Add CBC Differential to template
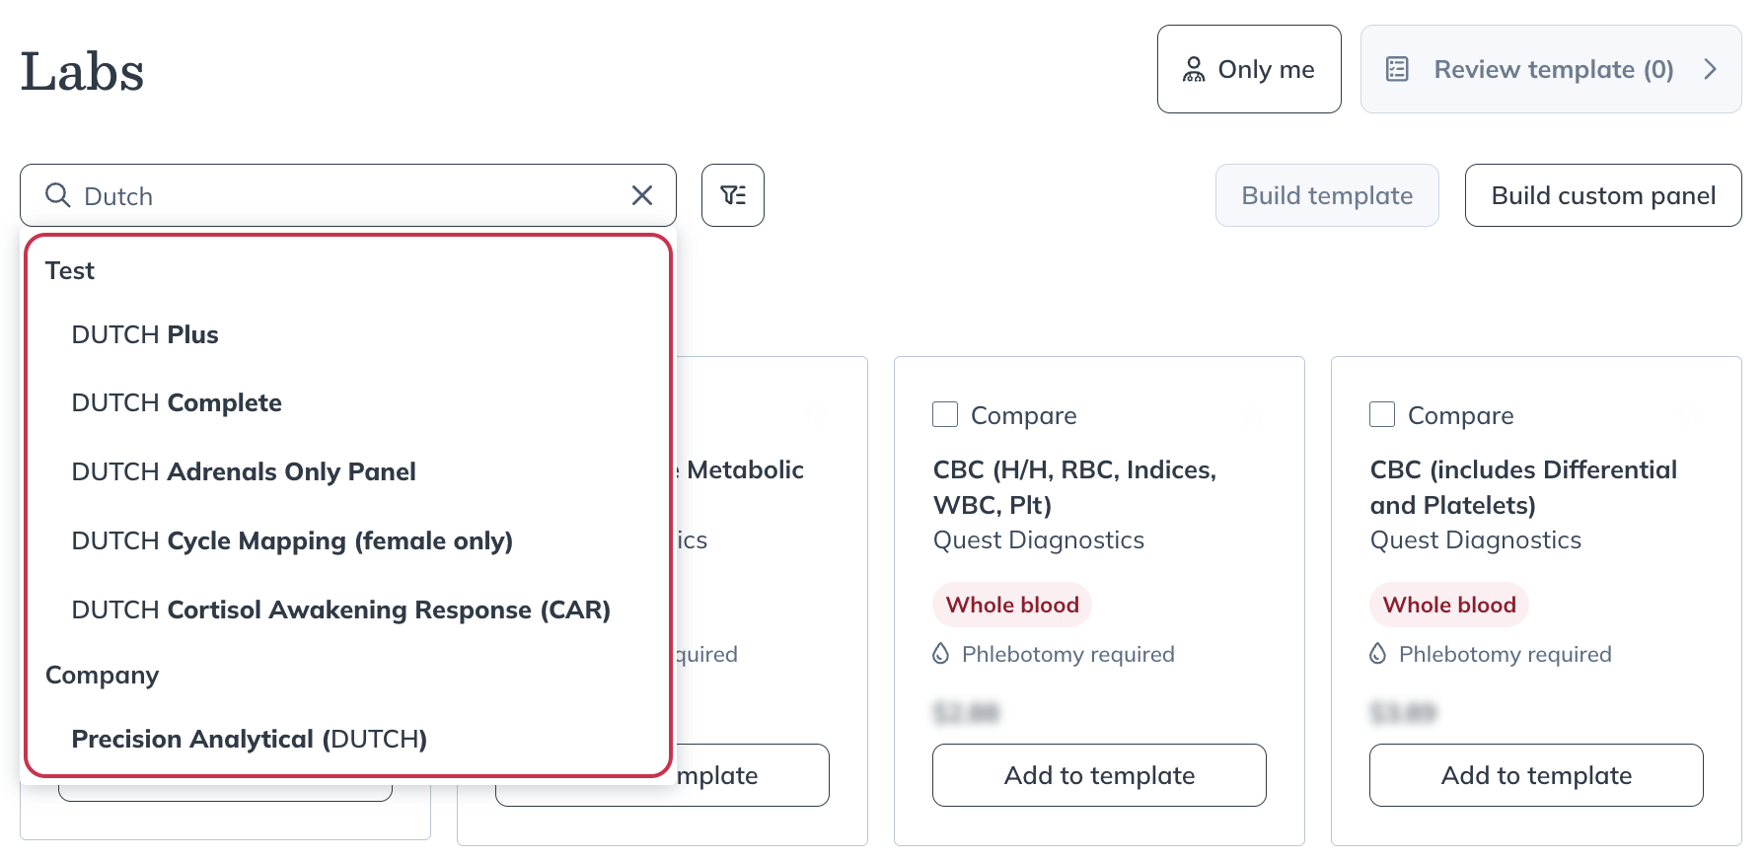This screenshot has width=1764, height=860. coord(1535,775)
